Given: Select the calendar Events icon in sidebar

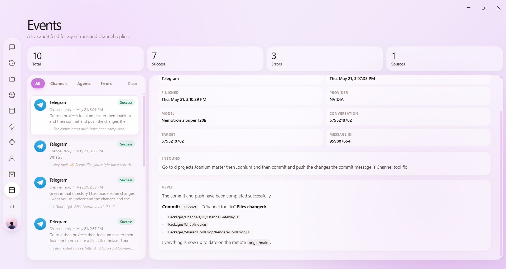Looking at the screenshot, I should 12,190.
